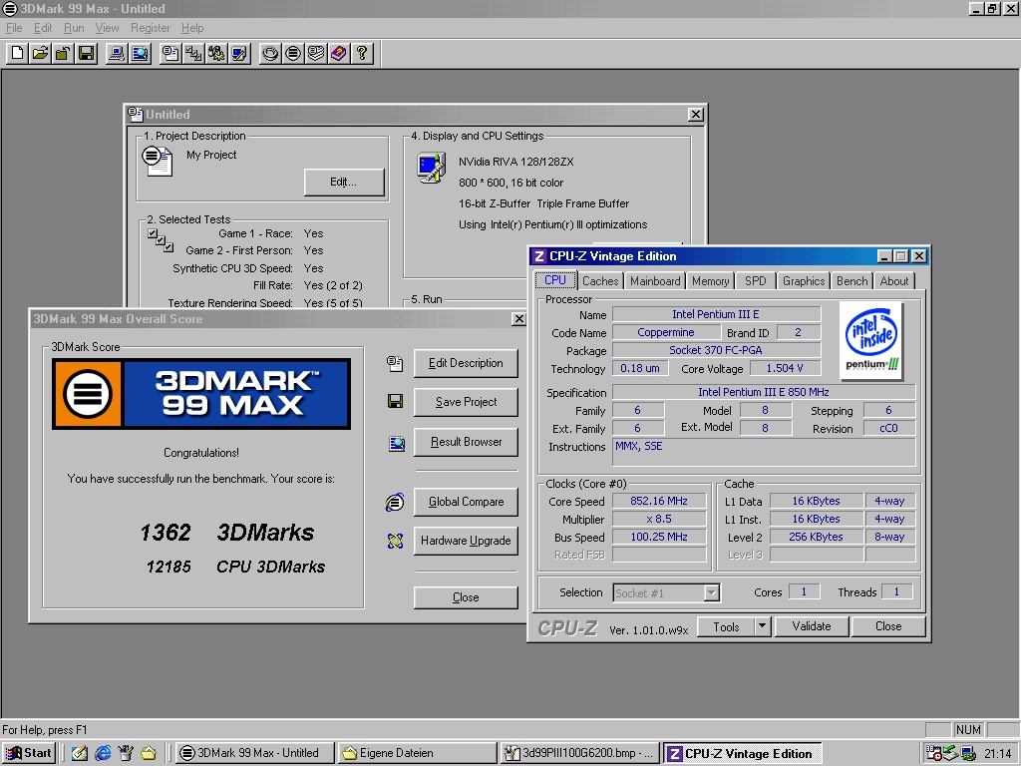Open the File menu
Image resolution: width=1021 pixels, height=766 pixels.
click(x=14, y=28)
